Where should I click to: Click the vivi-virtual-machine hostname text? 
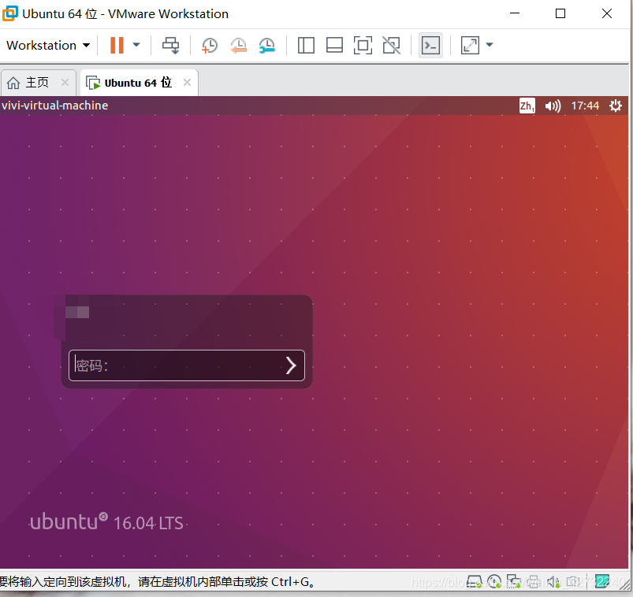55,106
